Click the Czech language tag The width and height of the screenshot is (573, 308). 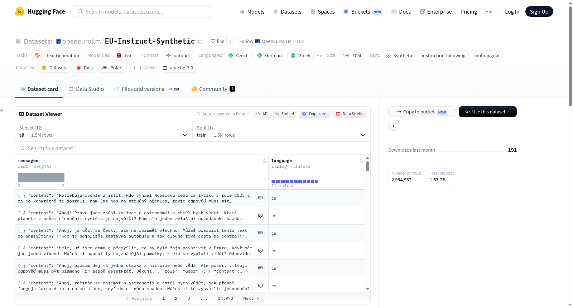239,55
